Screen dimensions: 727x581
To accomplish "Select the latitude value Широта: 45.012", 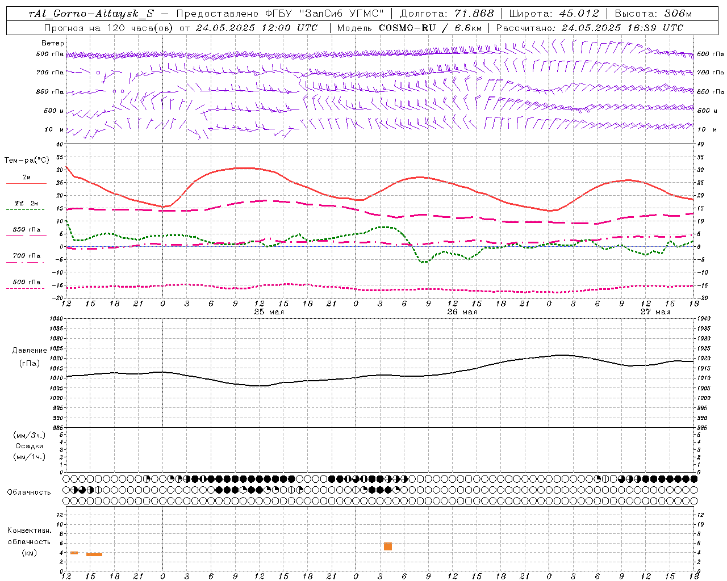I will tap(554, 14).
